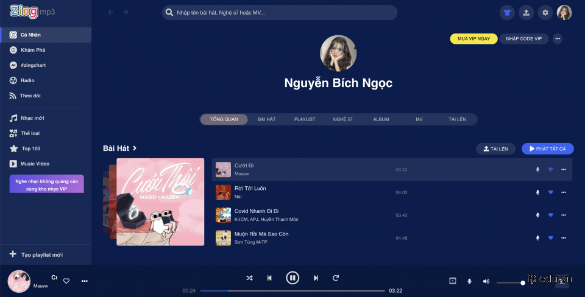Open Music Video in sidebar
This screenshot has width=585, height=297.
click(46, 164)
